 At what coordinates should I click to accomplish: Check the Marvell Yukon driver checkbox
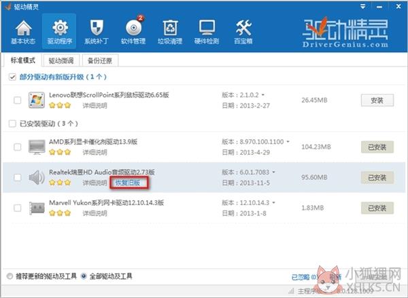coord(18,208)
